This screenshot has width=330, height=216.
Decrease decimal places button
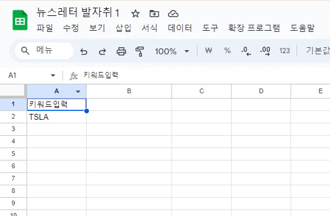pos(246,51)
